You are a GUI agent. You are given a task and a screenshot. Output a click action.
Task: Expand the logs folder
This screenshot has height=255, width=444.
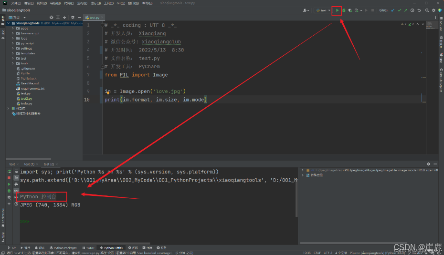[13, 38]
